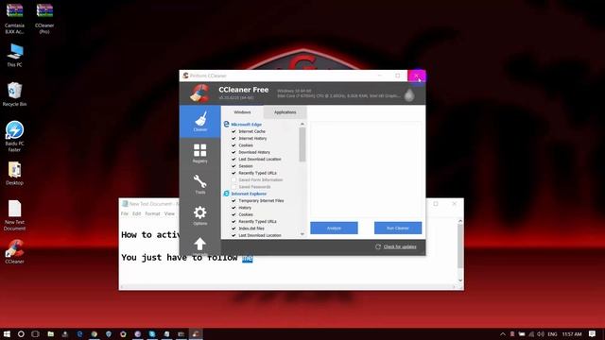
Task: Select the Recycle Bin desktop icon
Action: pos(14,93)
